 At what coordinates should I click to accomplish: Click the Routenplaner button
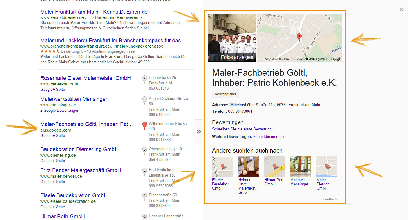point(225,94)
